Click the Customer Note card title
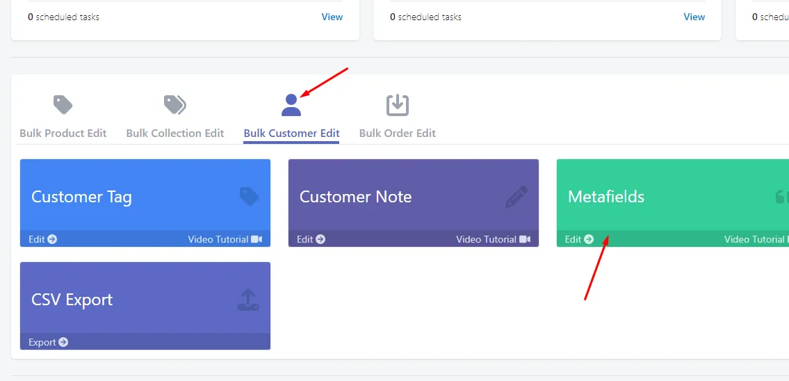The width and height of the screenshot is (789, 381). click(x=356, y=196)
